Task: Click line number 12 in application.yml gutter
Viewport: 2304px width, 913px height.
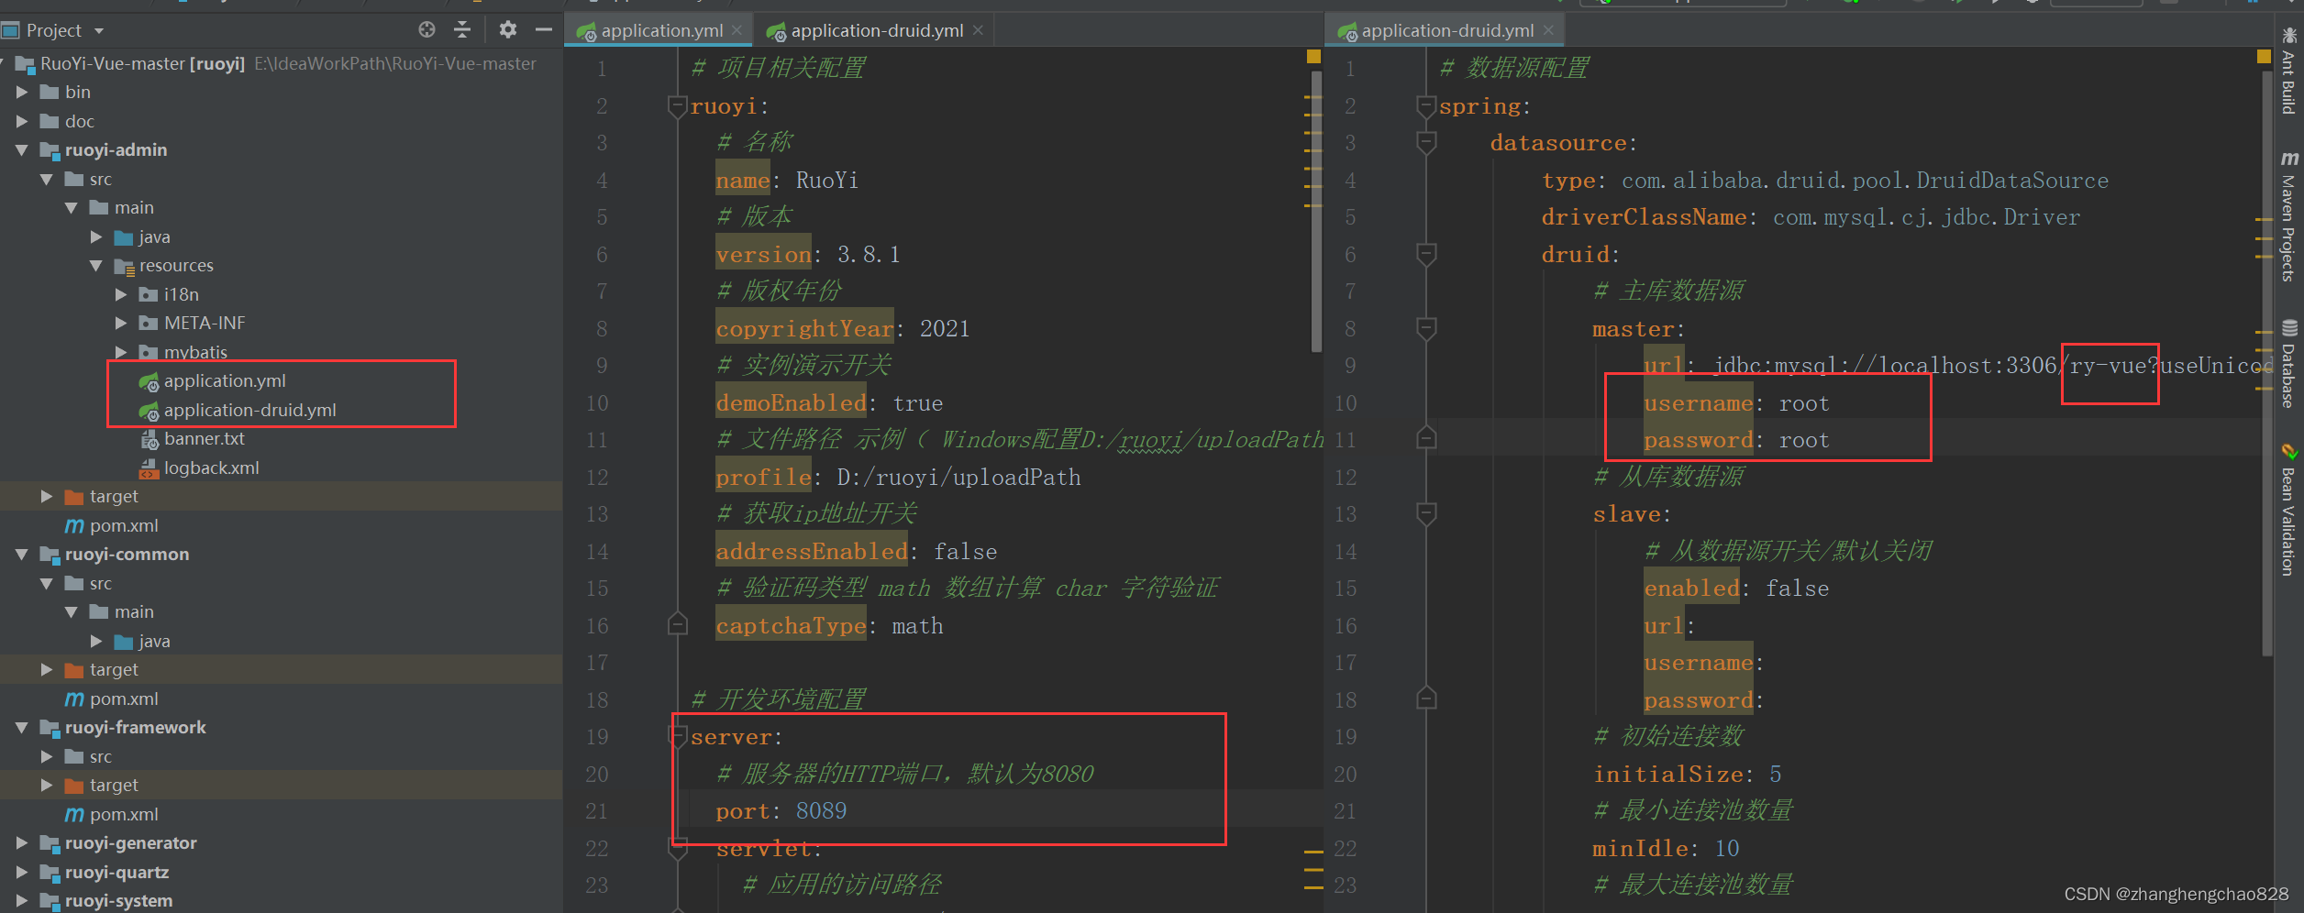Action: (597, 478)
